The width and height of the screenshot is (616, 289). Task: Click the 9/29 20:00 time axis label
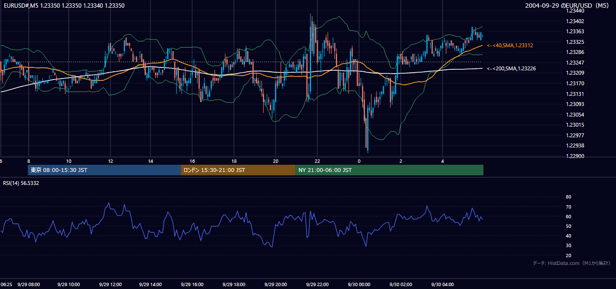[276, 285]
